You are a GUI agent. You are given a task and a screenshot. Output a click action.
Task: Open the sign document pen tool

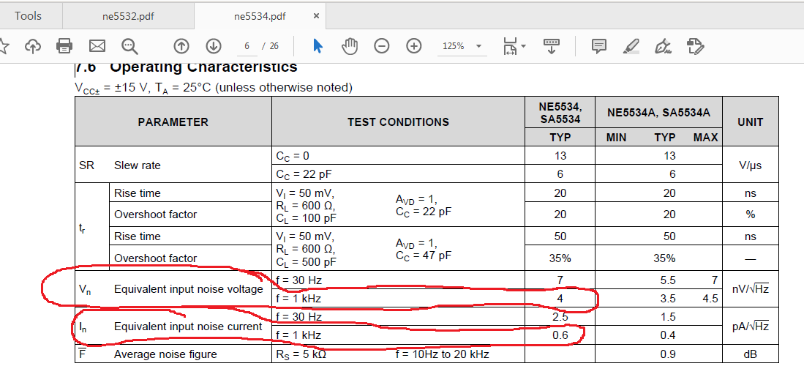pos(664,46)
